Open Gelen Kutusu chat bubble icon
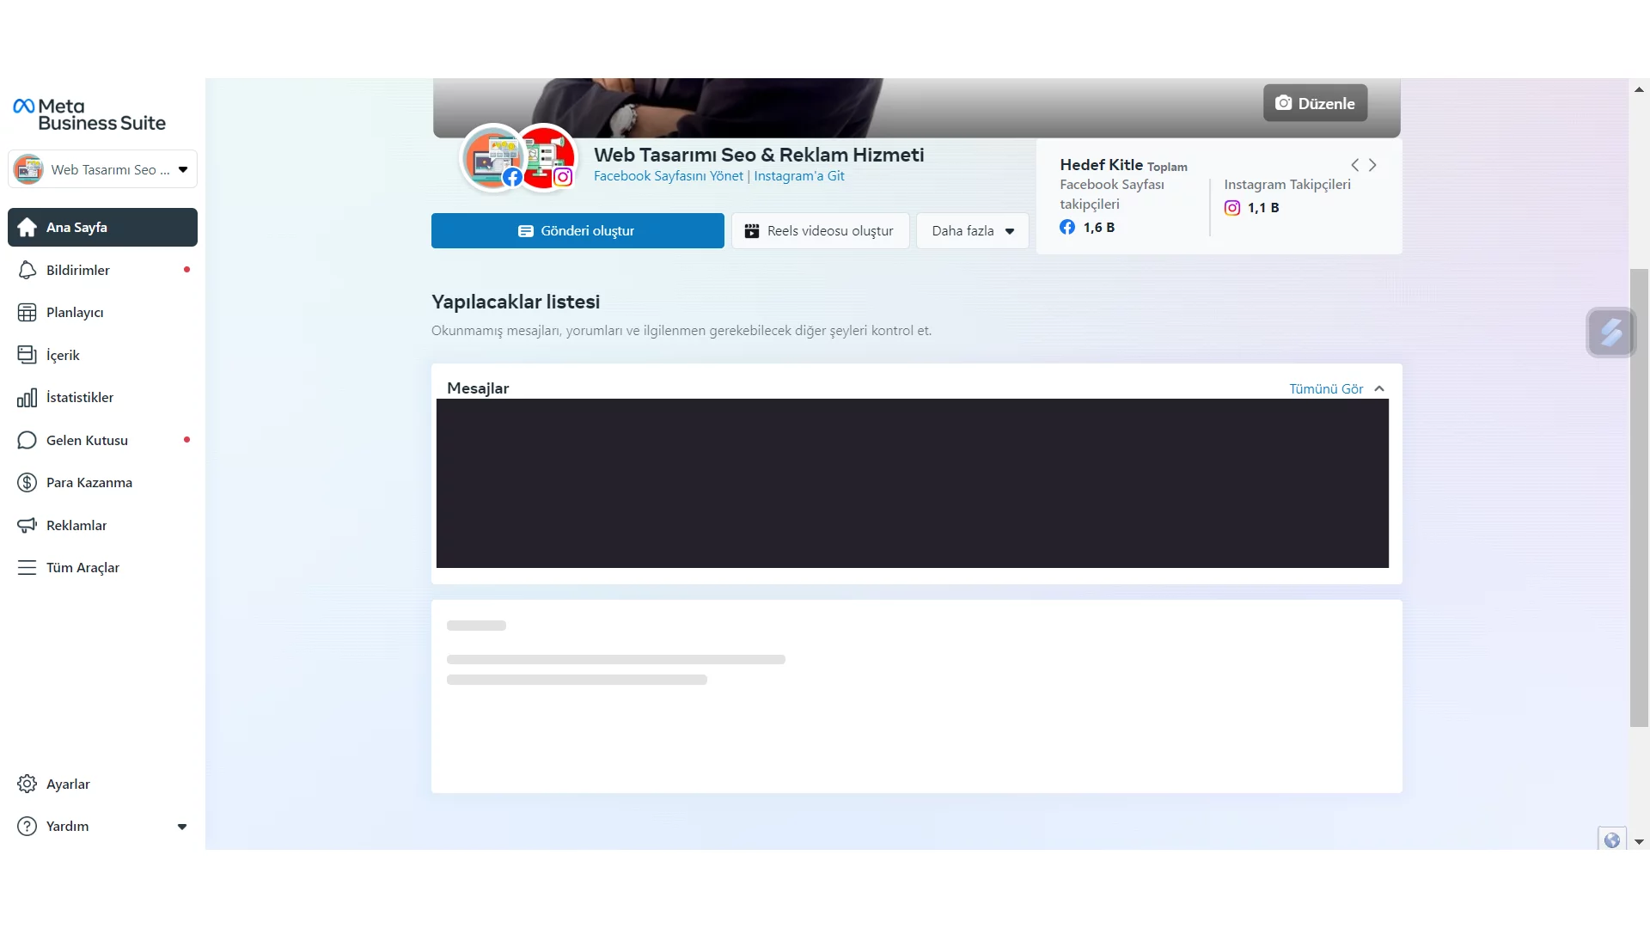1650x928 pixels. [x=27, y=440]
